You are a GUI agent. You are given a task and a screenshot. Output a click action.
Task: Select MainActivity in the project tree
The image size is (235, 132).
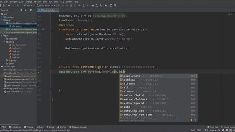[17, 26]
